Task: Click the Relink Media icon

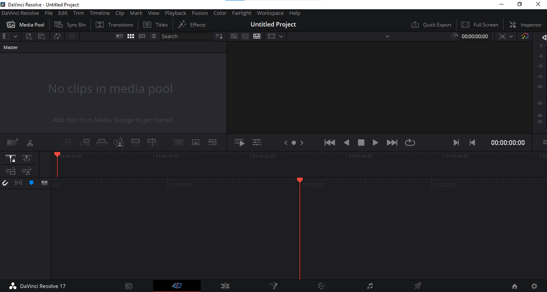Action: pos(72,36)
